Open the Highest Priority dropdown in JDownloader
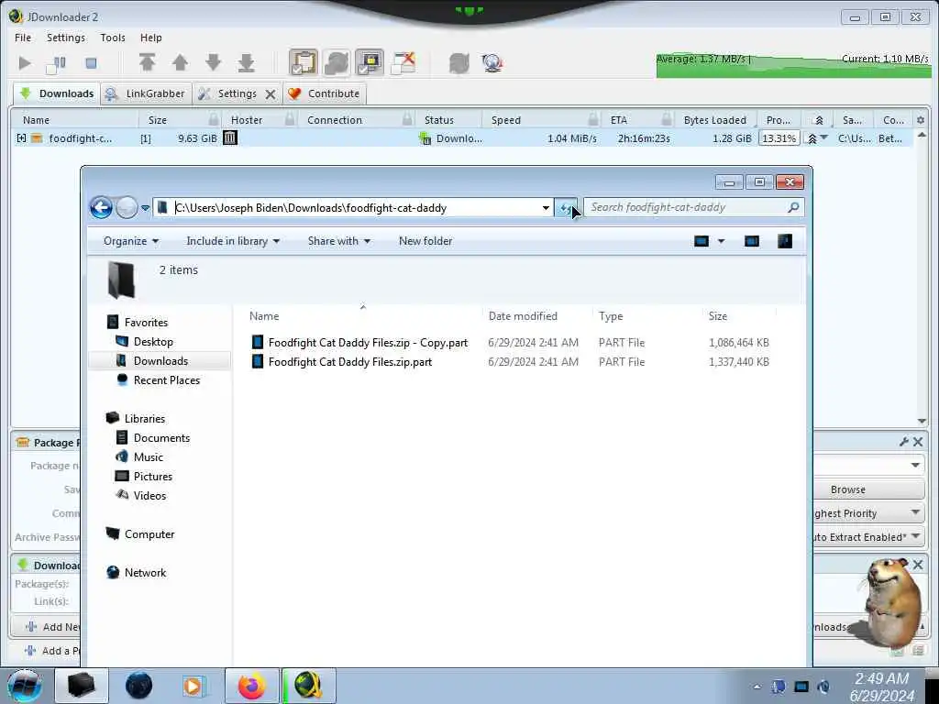 click(x=869, y=513)
